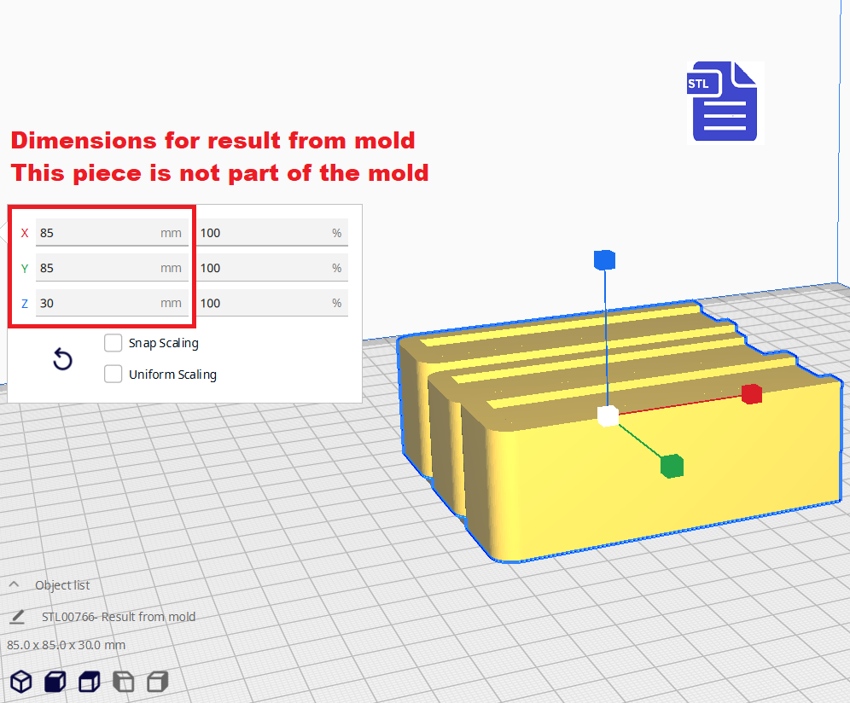Enable the Uniform Scaling checkbox

click(113, 375)
